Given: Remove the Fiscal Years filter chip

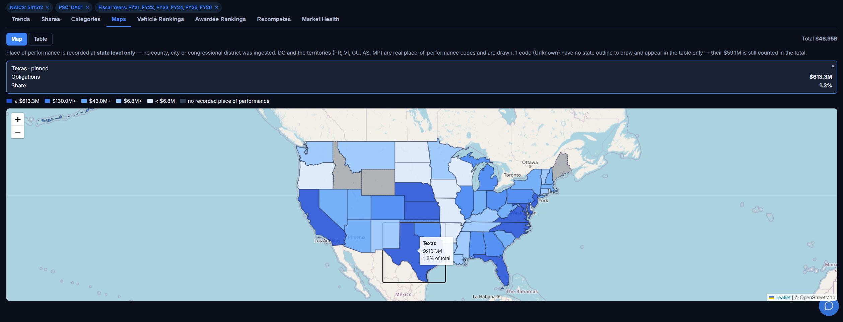Looking at the screenshot, I should tap(216, 7).
